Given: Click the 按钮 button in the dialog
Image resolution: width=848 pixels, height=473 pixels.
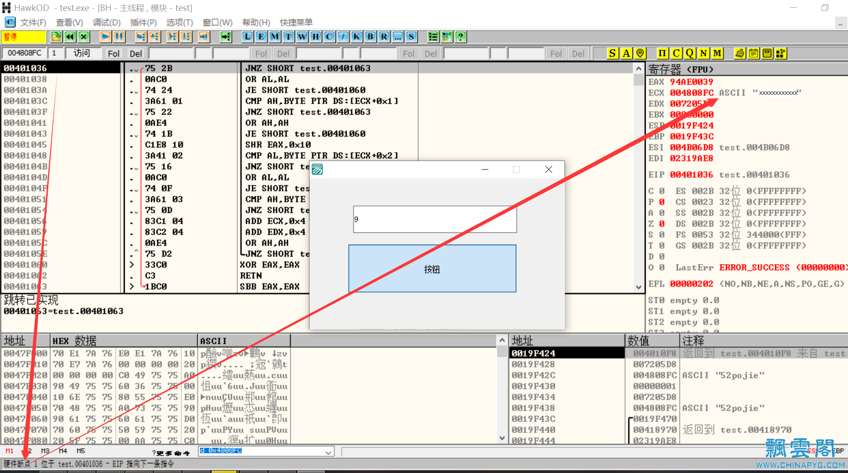Looking at the screenshot, I should (x=432, y=269).
